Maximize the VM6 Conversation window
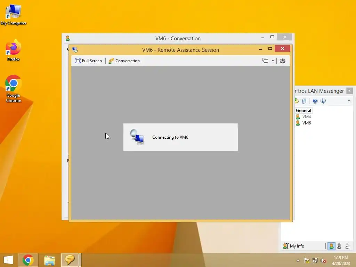 [x=272, y=37]
